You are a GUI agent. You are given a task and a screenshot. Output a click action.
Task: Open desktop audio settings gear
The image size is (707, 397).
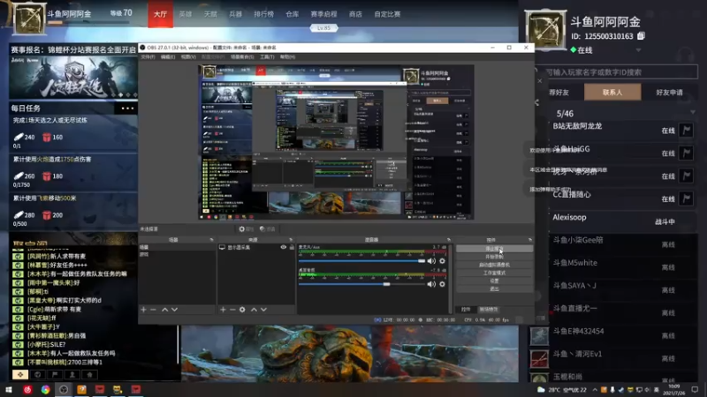pos(443,284)
